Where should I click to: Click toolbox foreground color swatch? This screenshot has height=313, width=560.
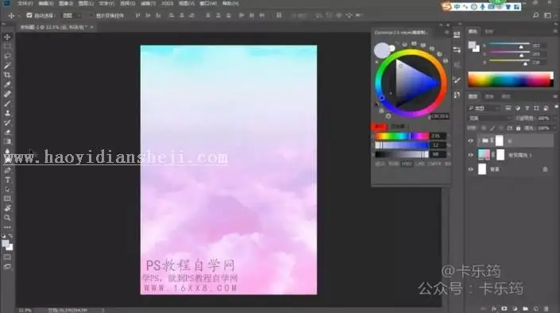click(5, 243)
